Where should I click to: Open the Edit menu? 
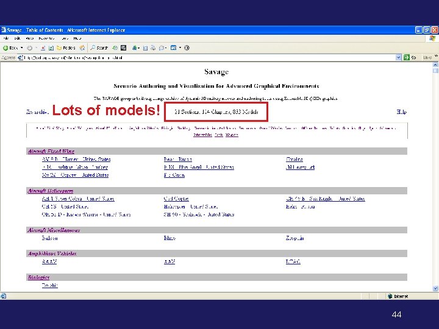pyautogui.click(x=17, y=38)
